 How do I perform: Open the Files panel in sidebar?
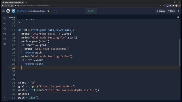tap(5, 18)
